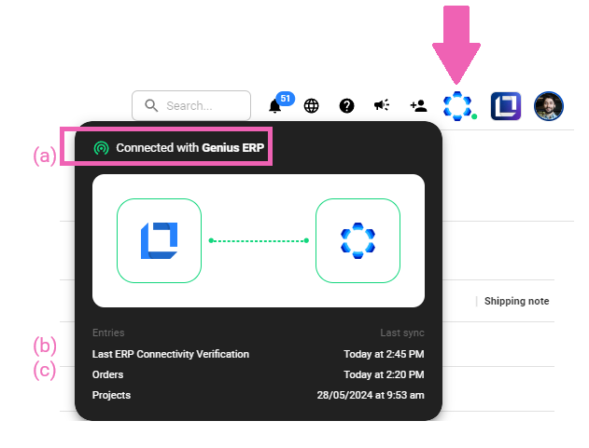589x448 pixels.
Task: Open the help question mark icon
Action: tap(346, 106)
